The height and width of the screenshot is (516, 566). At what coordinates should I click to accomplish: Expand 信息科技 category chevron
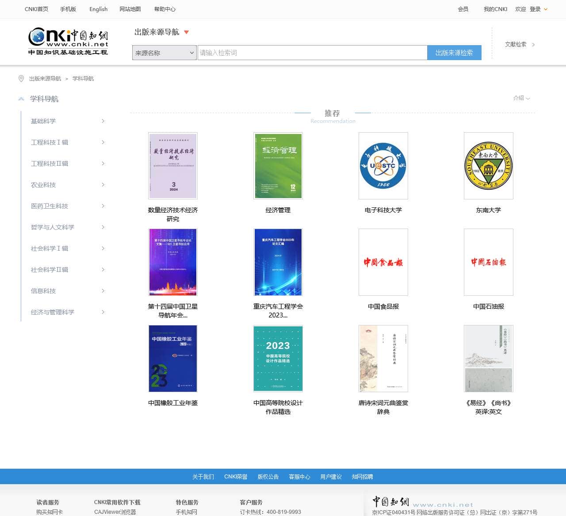tap(103, 291)
